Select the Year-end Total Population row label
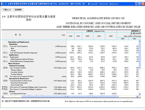 tap(19, 46)
